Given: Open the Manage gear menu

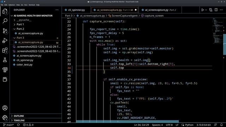Looking at the screenshot, I should pos(5,117).
